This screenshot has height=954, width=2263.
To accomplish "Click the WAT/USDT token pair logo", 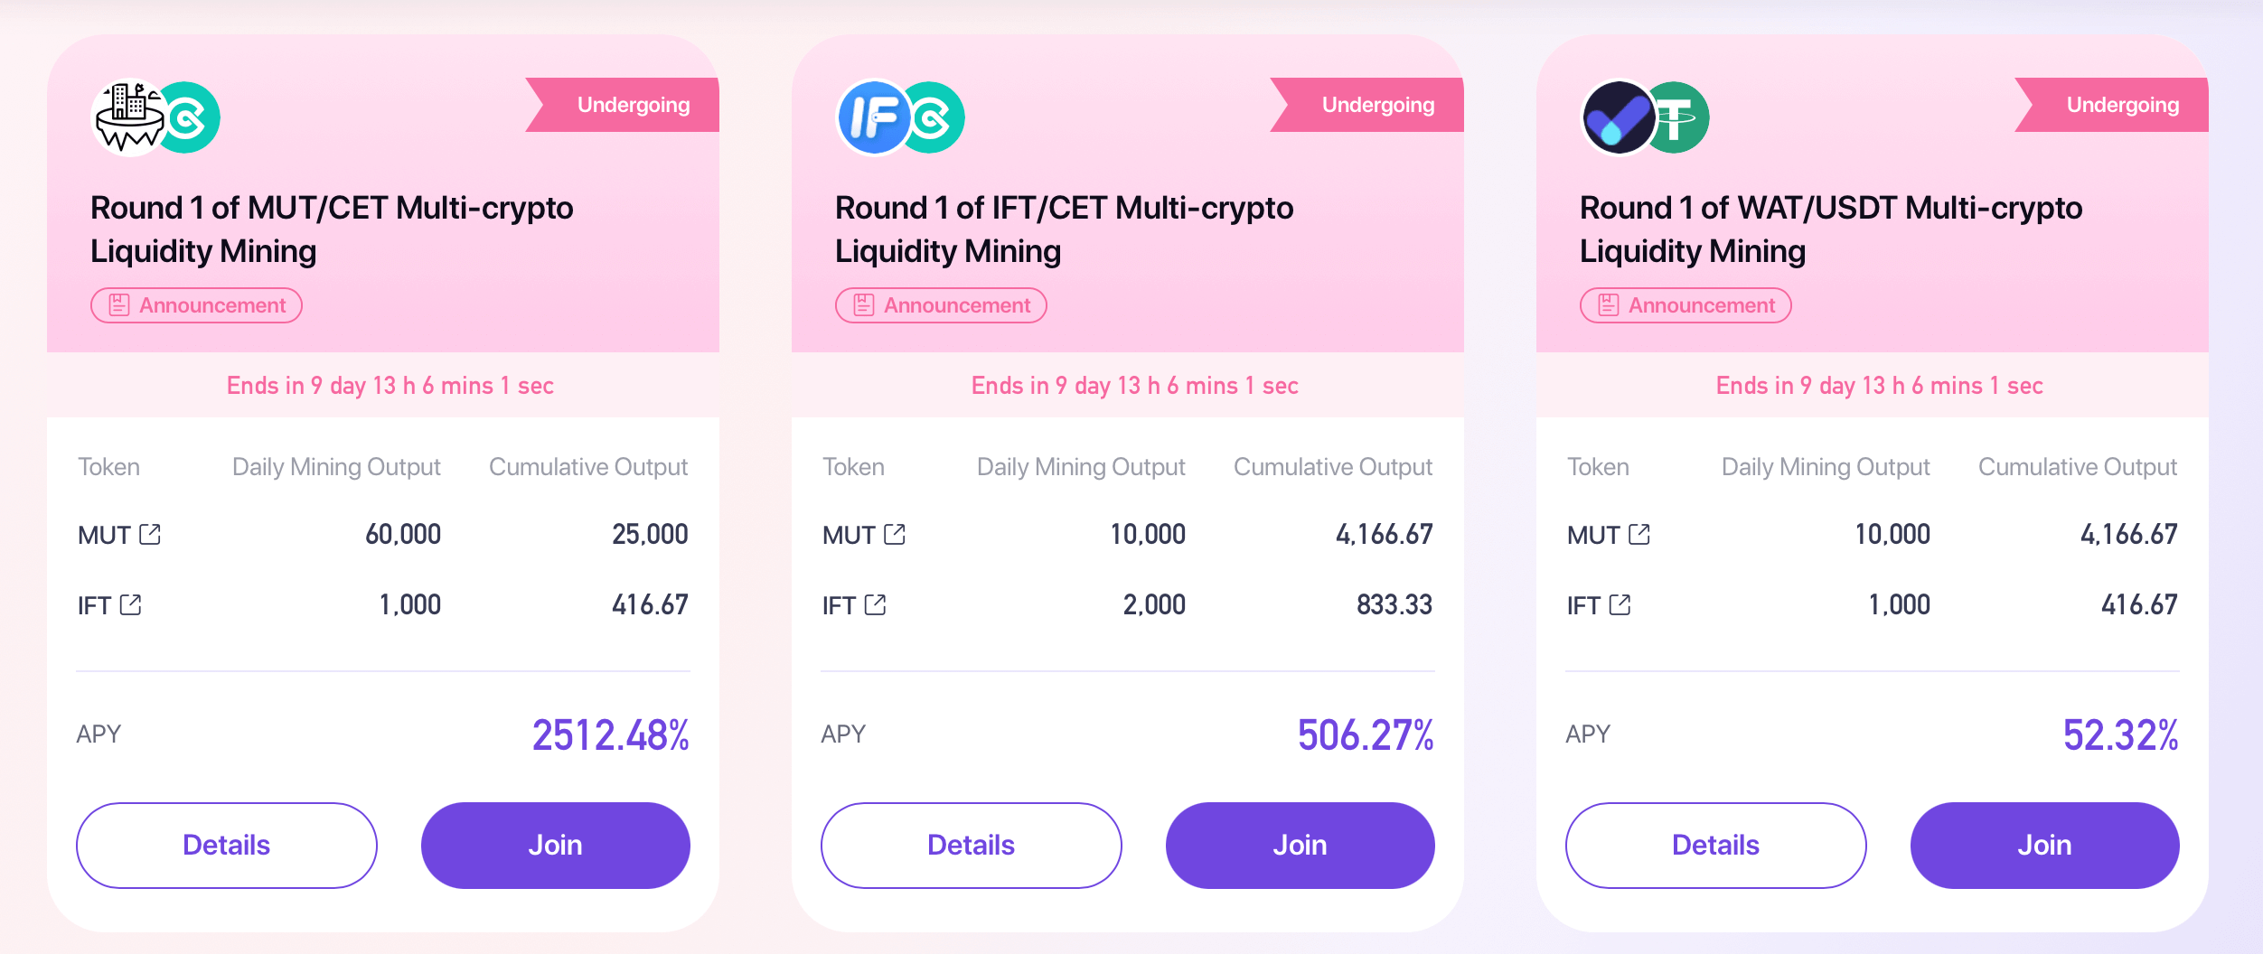I will point(1646,118).
